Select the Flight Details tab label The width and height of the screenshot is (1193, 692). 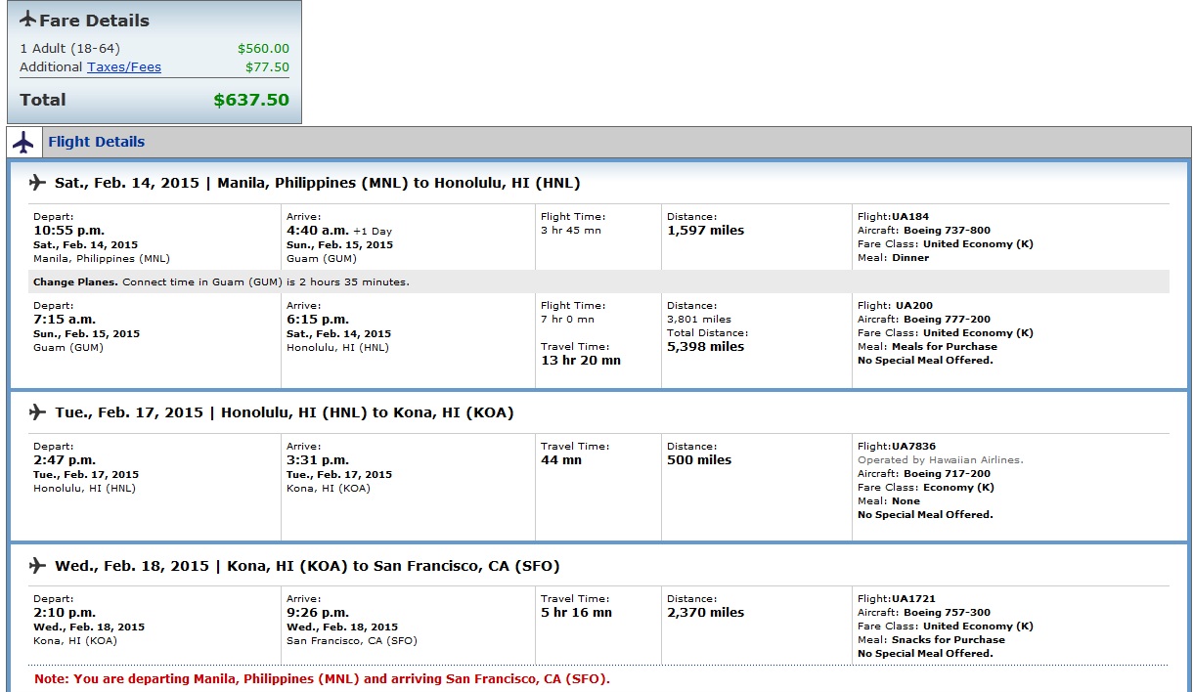click(x=96, y=142)
